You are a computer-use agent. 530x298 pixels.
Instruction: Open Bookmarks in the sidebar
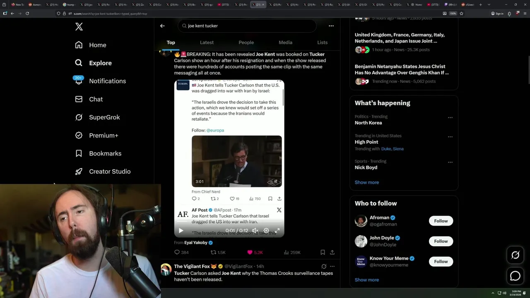[98, 154]
